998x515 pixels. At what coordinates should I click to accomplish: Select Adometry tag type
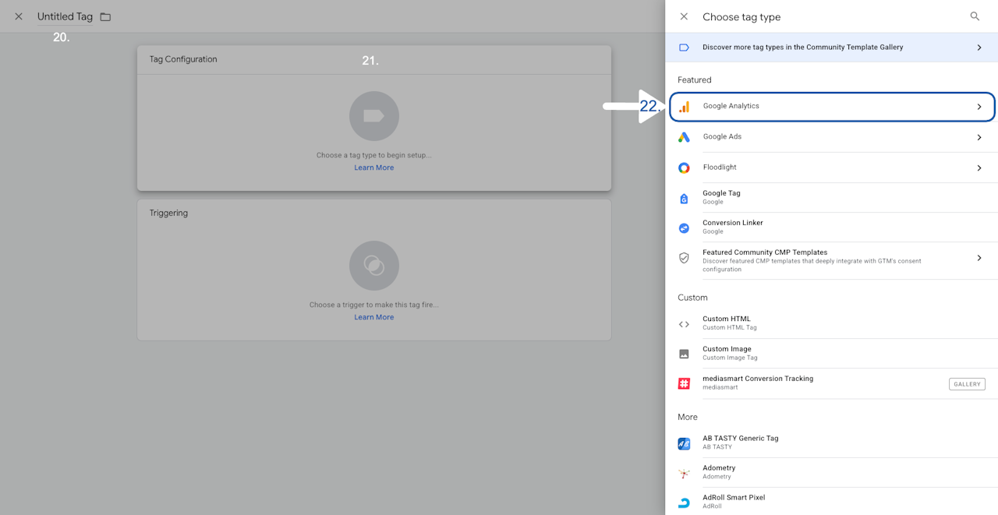[x=831, y=472]
